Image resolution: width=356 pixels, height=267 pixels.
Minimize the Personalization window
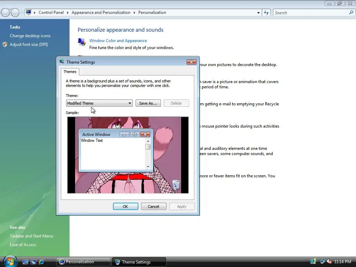[330, 3]
